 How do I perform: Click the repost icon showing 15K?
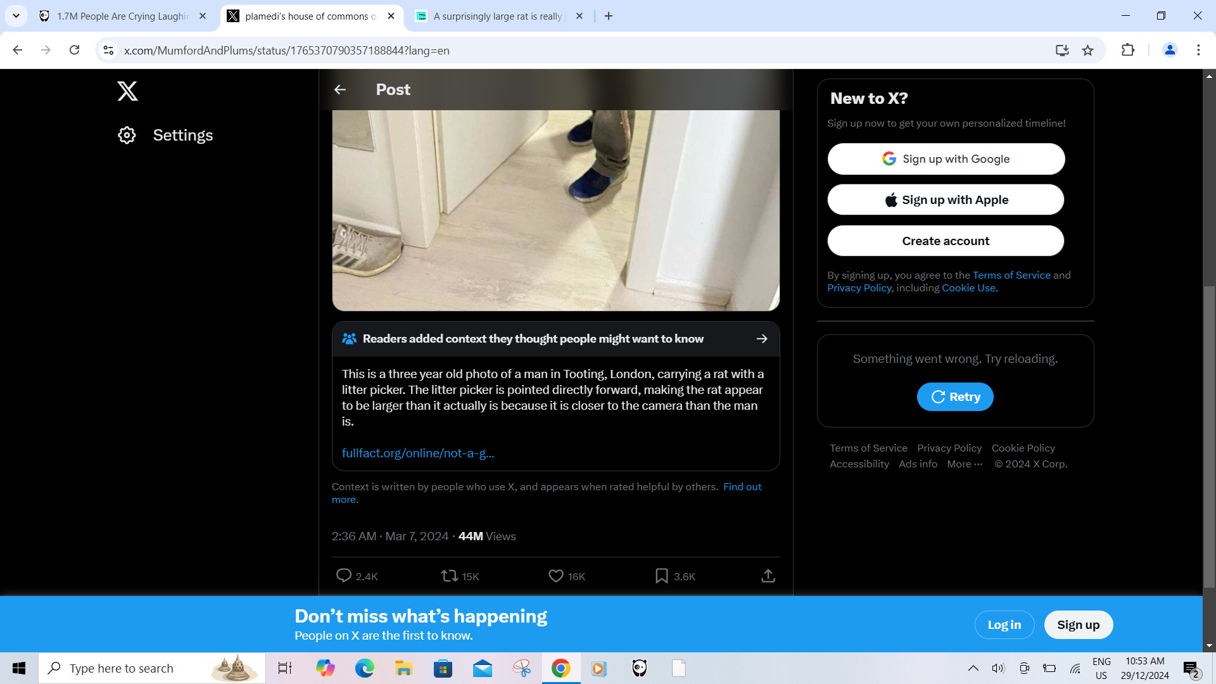coord(450,576)
